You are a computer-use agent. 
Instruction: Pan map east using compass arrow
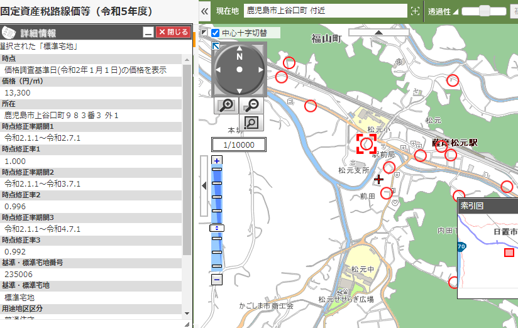click(262, 70)
